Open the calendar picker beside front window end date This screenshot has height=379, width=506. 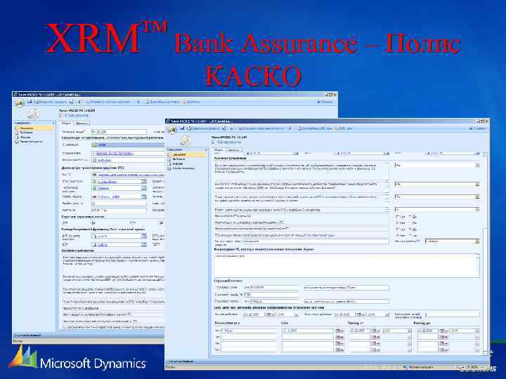[360, 314]
